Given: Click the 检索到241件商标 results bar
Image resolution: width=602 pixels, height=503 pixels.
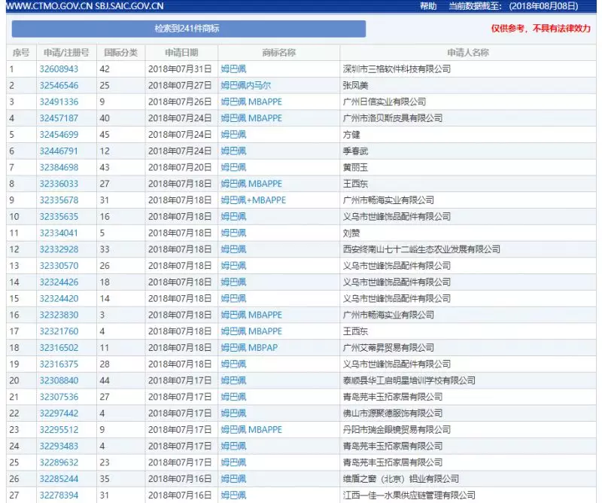Looking at the screenshot, I should pyautogui.click(x=189, y=29).
